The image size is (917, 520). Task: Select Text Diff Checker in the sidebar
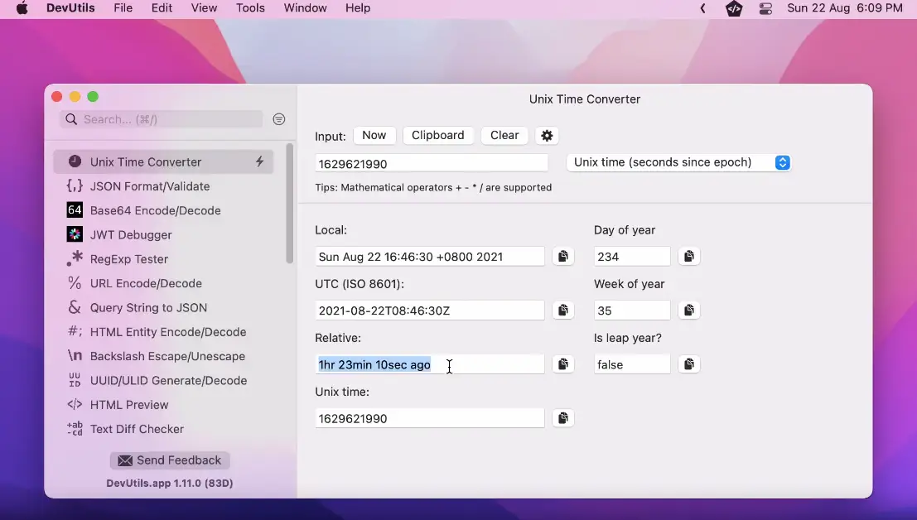pos(163,429)
